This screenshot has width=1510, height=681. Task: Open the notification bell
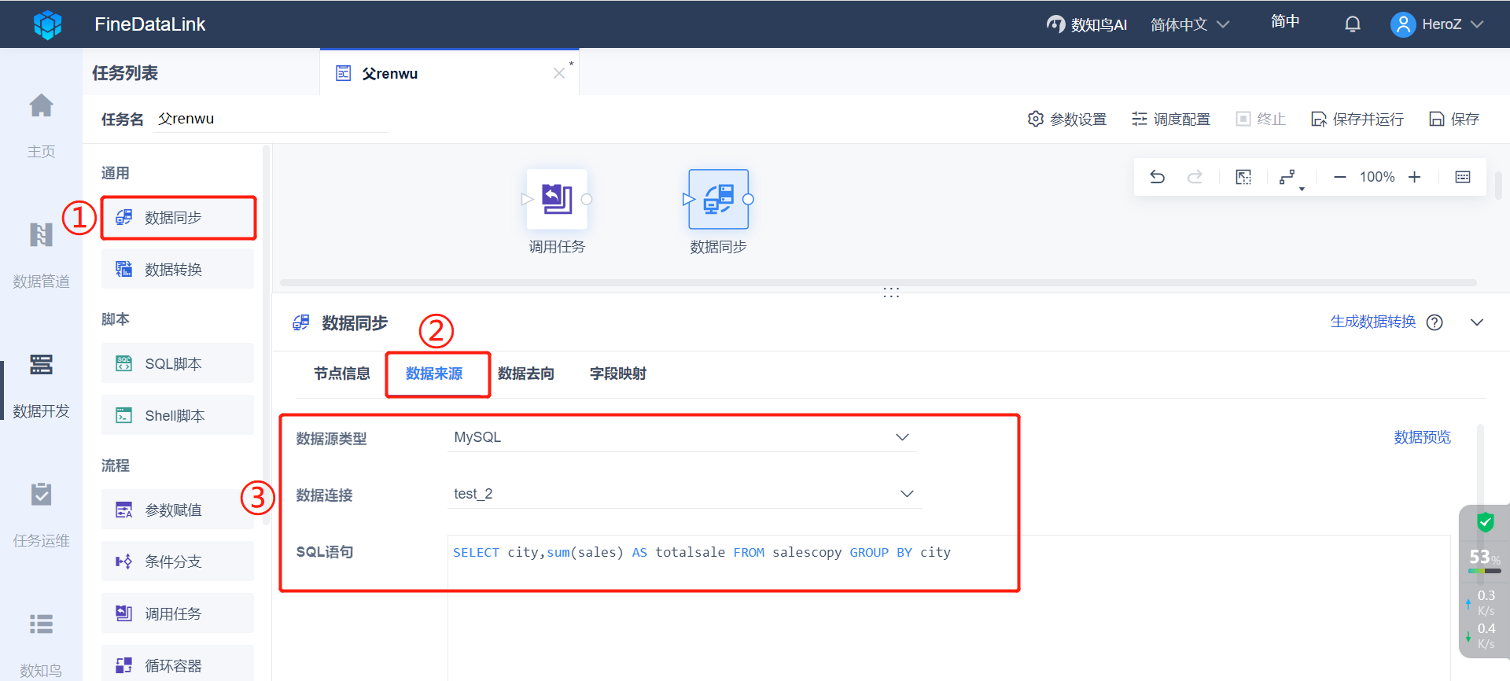tap(1353, 24)
